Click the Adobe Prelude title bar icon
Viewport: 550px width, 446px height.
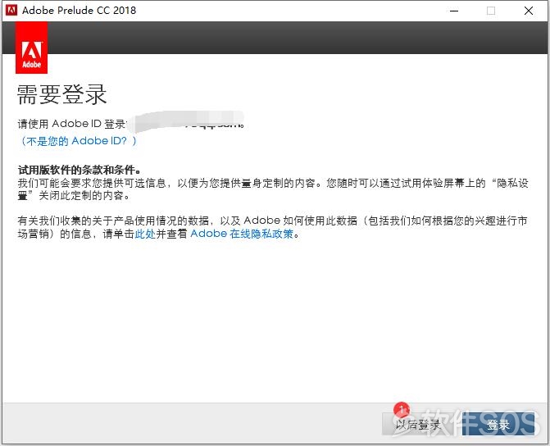pos(11,10)
